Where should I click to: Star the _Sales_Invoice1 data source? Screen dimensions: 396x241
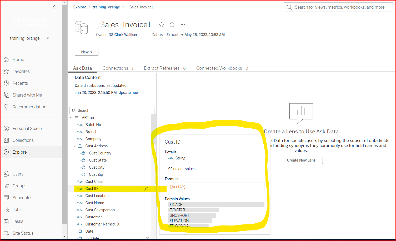(161, 25)
